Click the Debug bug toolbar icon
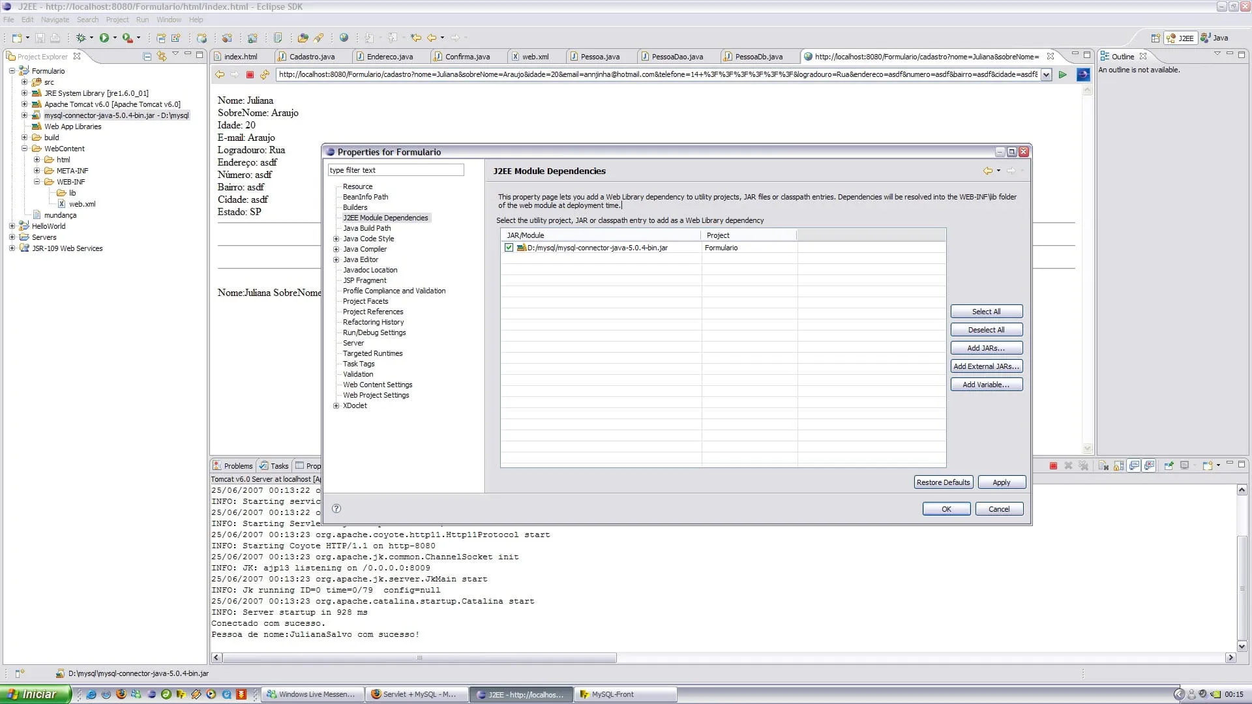Screen dimensions: 1252x704 point(81,38)
